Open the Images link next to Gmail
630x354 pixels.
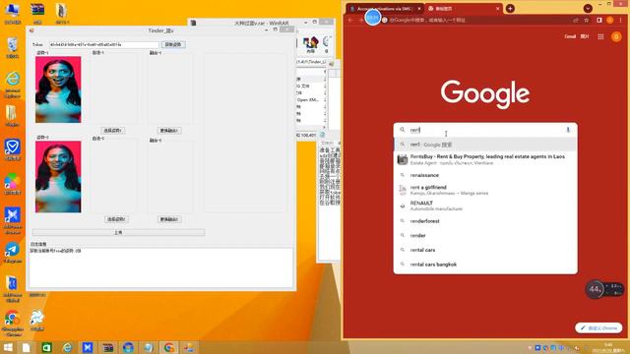(585, 36)
